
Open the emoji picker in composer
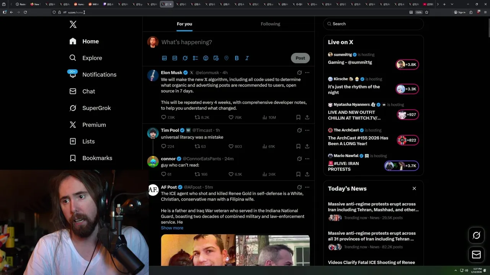pos(206,58)
